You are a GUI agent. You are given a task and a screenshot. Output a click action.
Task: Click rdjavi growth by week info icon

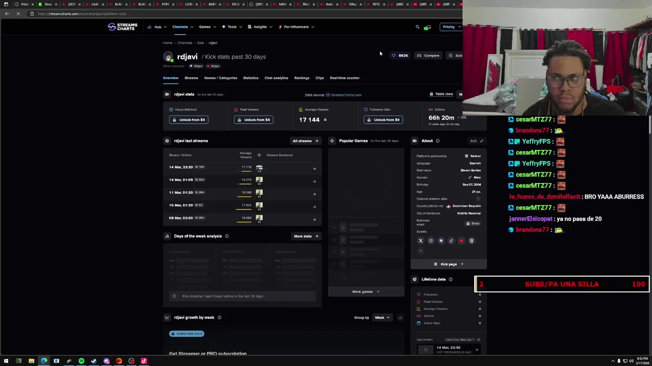tap(220, 317)
